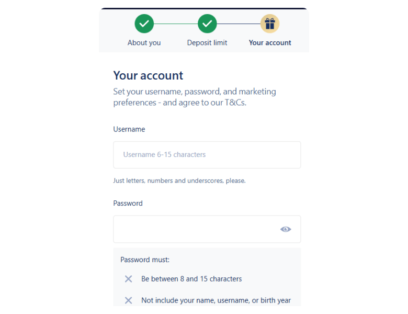The height and width of the screenshot is (314, 408).
Task: Click the progress line between first two steps
Action: pos(176,24)
